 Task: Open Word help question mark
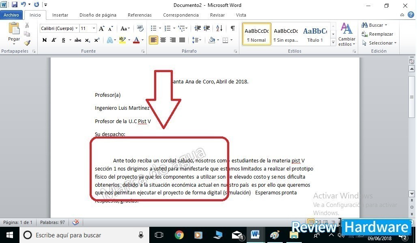click(411, 15)
